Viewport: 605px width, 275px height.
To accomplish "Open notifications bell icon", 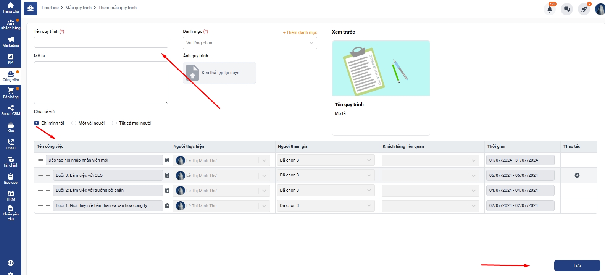I will pyautogui.click(x=550, y=9).
